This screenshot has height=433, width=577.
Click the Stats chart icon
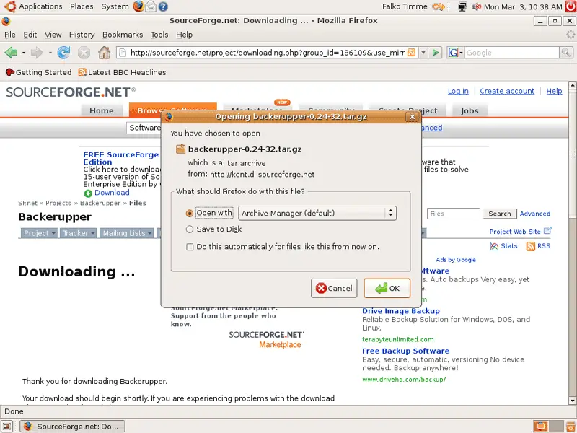tap(494, 246)
